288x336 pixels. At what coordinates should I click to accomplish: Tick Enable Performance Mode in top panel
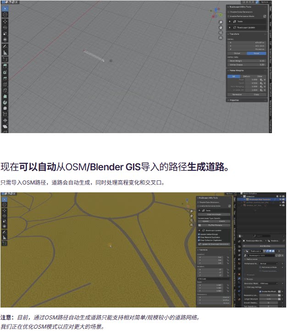229,16
